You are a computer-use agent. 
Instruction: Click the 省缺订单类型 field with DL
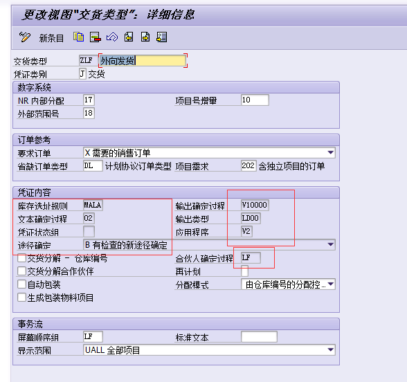(93, 165)
